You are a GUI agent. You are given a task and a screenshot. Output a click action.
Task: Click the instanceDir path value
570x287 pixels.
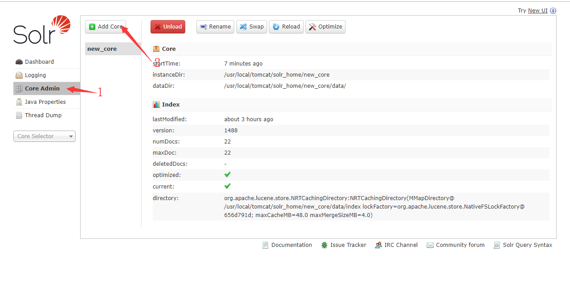click(277, 75)
